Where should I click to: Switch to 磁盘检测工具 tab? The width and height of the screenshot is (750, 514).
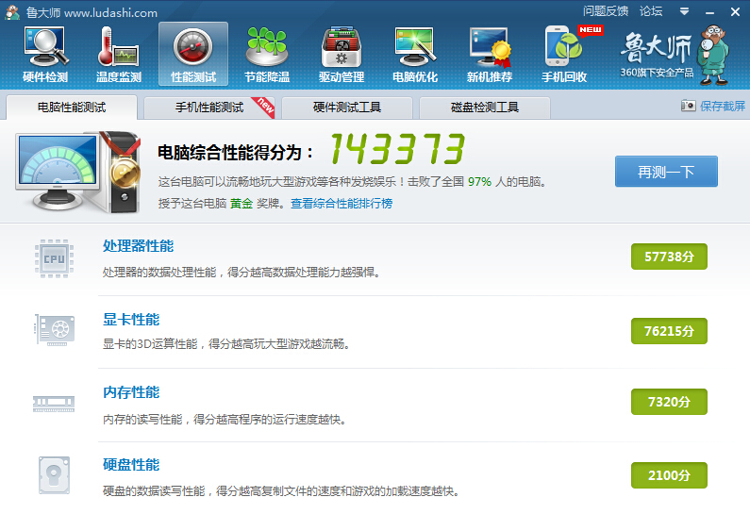(485, 108)
